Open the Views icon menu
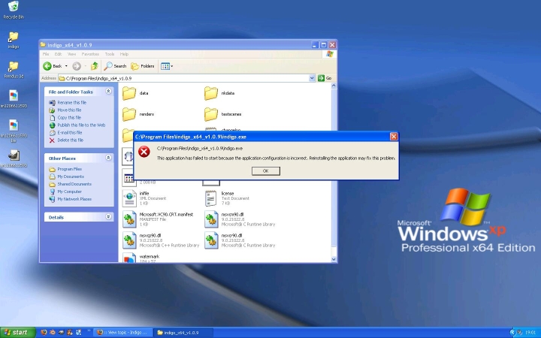Image resolution: width=541 pixels, height=338 pixels. (167, 66)
